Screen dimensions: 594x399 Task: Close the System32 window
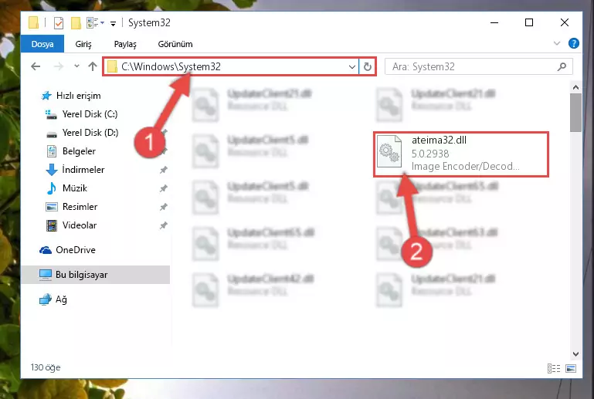pyautogui.click(x=564, y=22)
